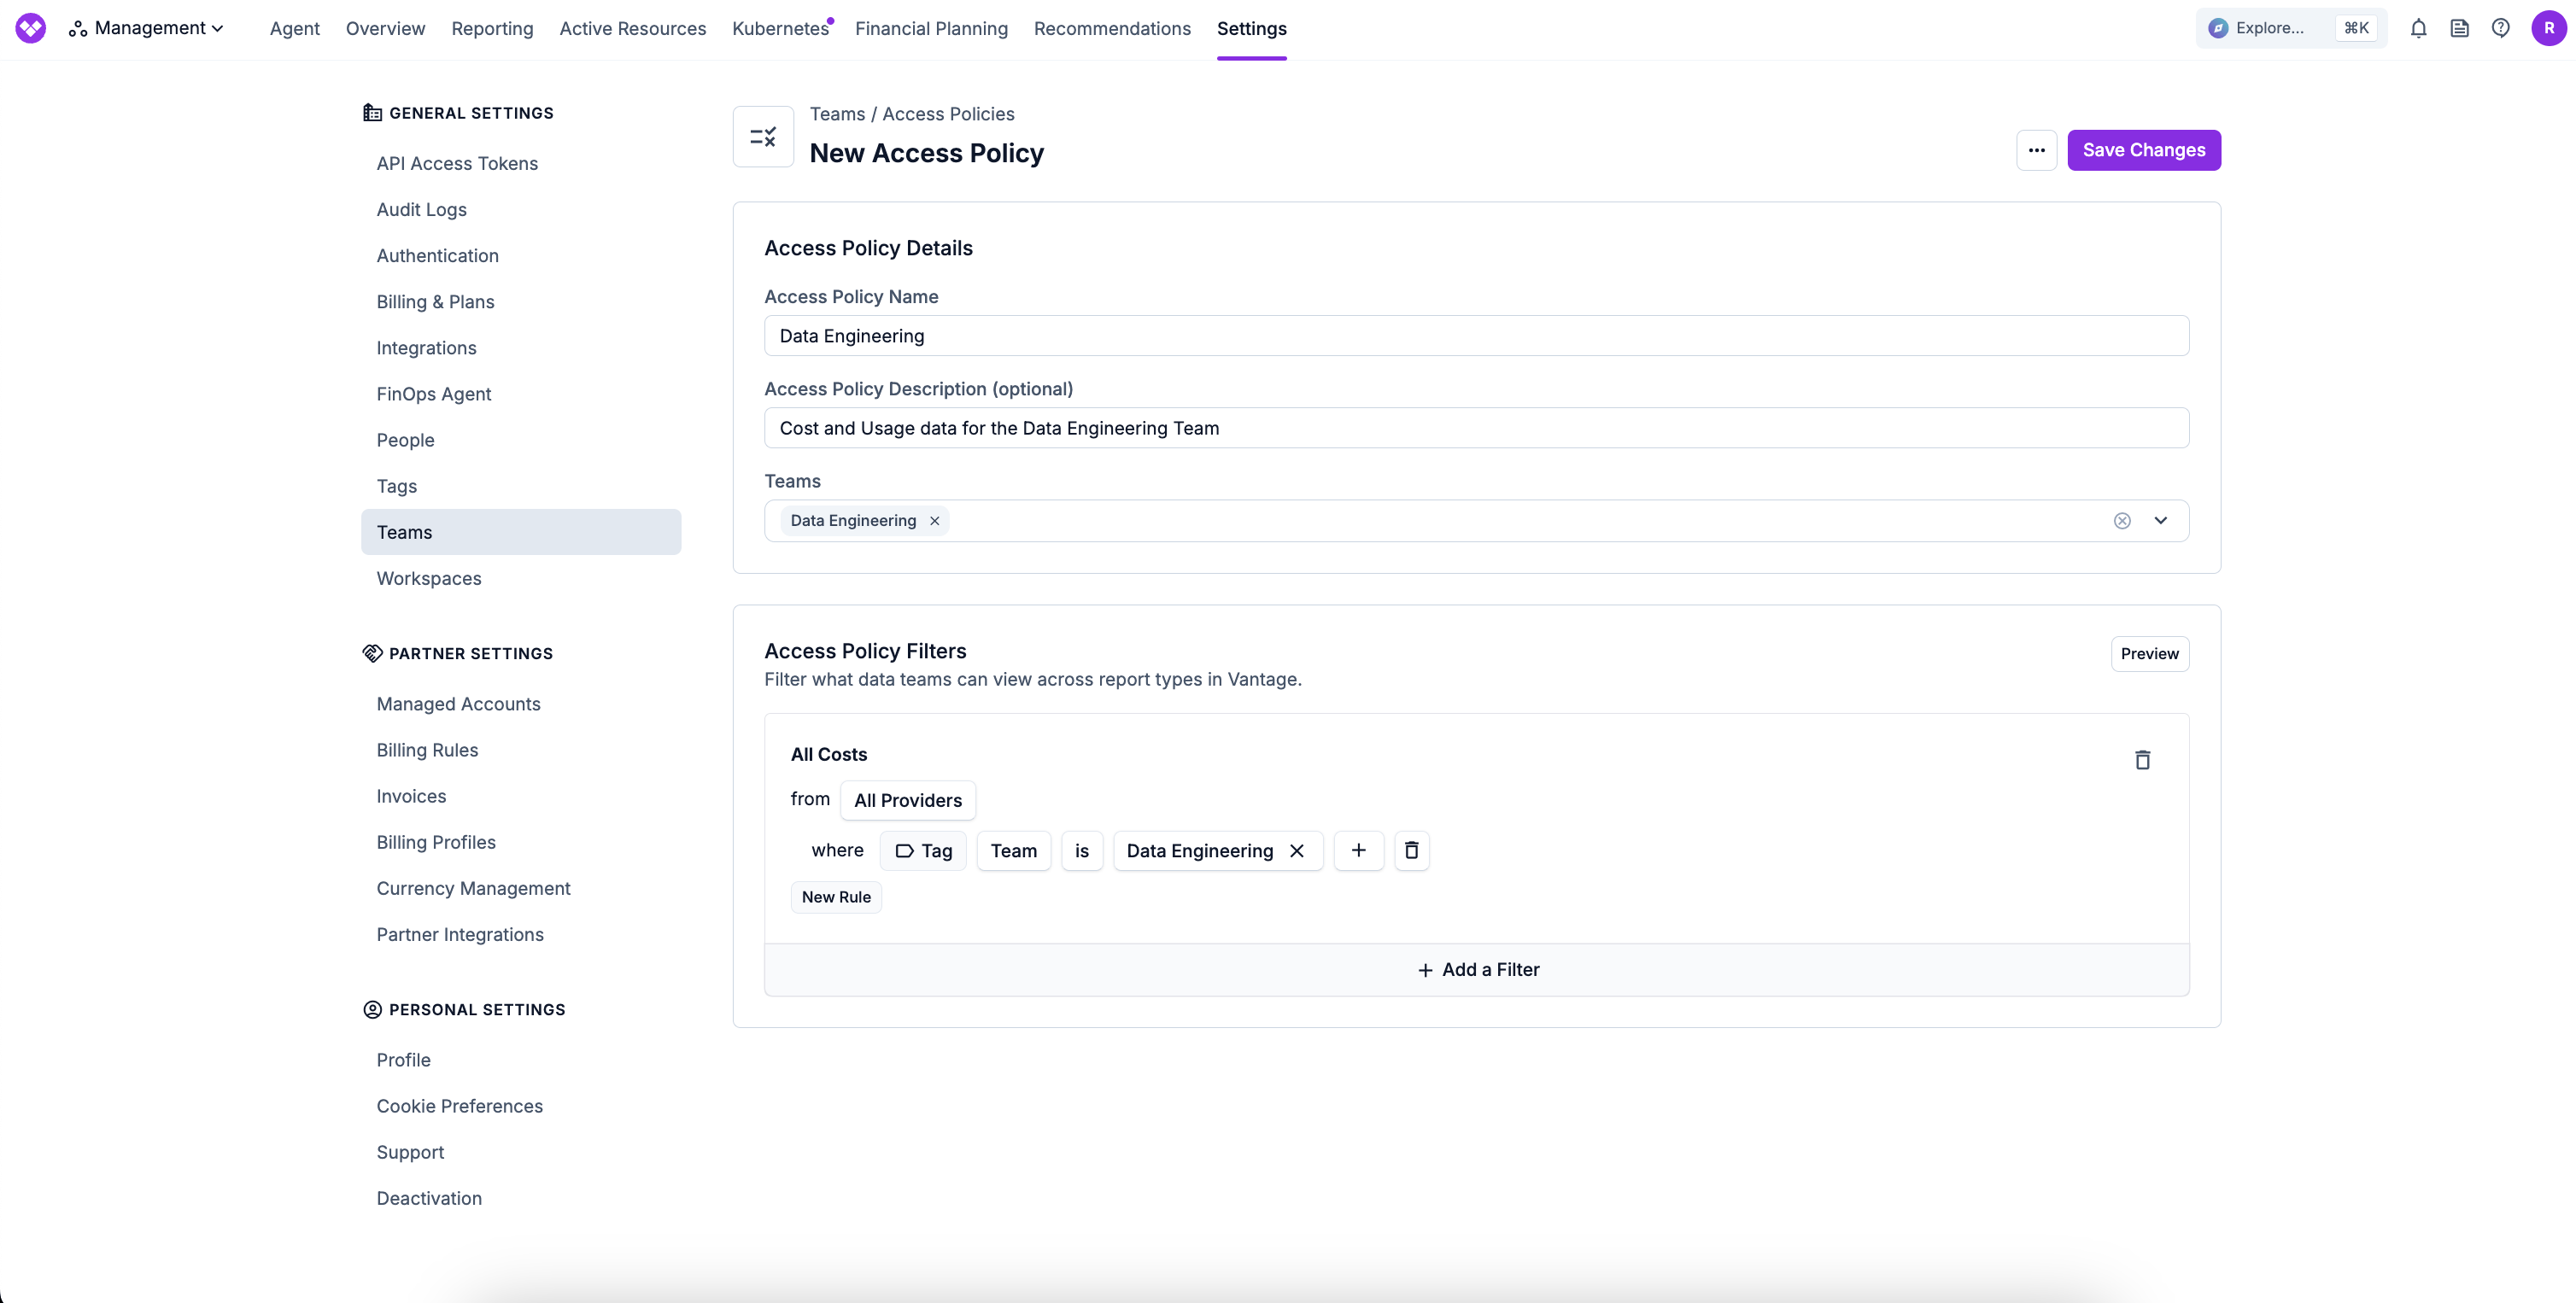Open the Explore search box
2576x1303 pixels.
pos(2291,28)
